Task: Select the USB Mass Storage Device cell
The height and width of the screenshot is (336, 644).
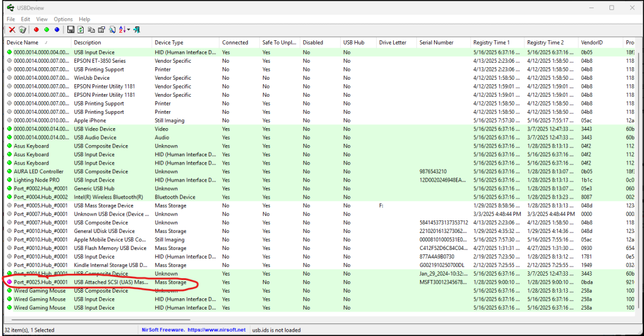Action: (x=104, y=205)
